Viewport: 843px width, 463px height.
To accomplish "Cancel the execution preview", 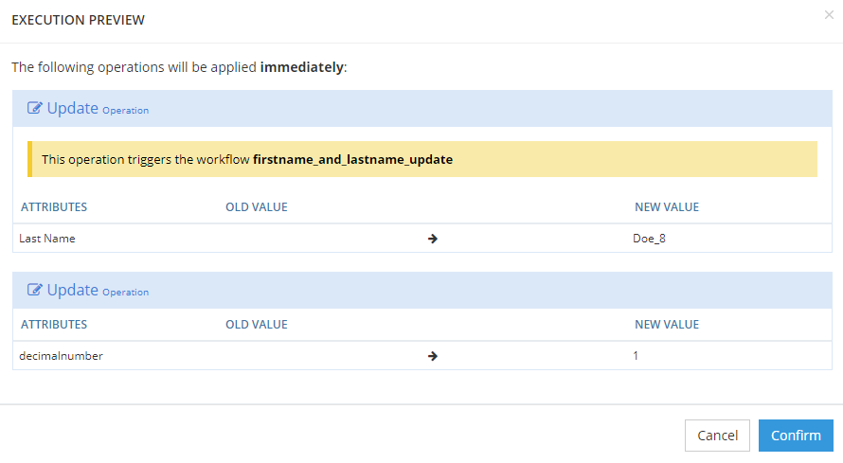I will pyautogui.click(x=717, y=436).
